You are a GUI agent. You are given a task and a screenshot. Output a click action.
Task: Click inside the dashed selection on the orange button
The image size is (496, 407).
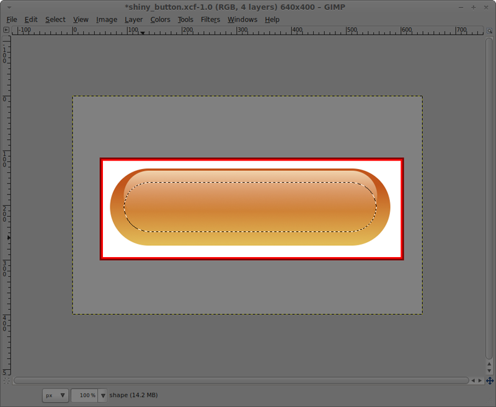pos(248,204)
